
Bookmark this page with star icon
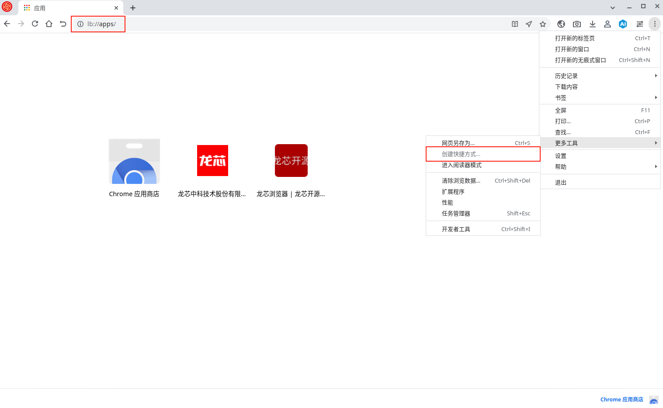pos(543,24)
